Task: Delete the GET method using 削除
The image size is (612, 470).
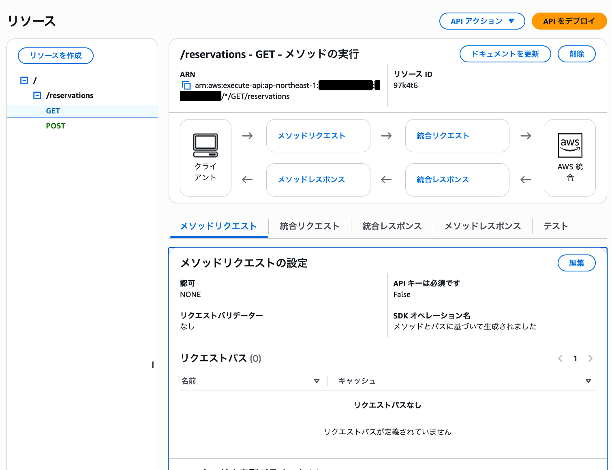Action: point(576,53)
